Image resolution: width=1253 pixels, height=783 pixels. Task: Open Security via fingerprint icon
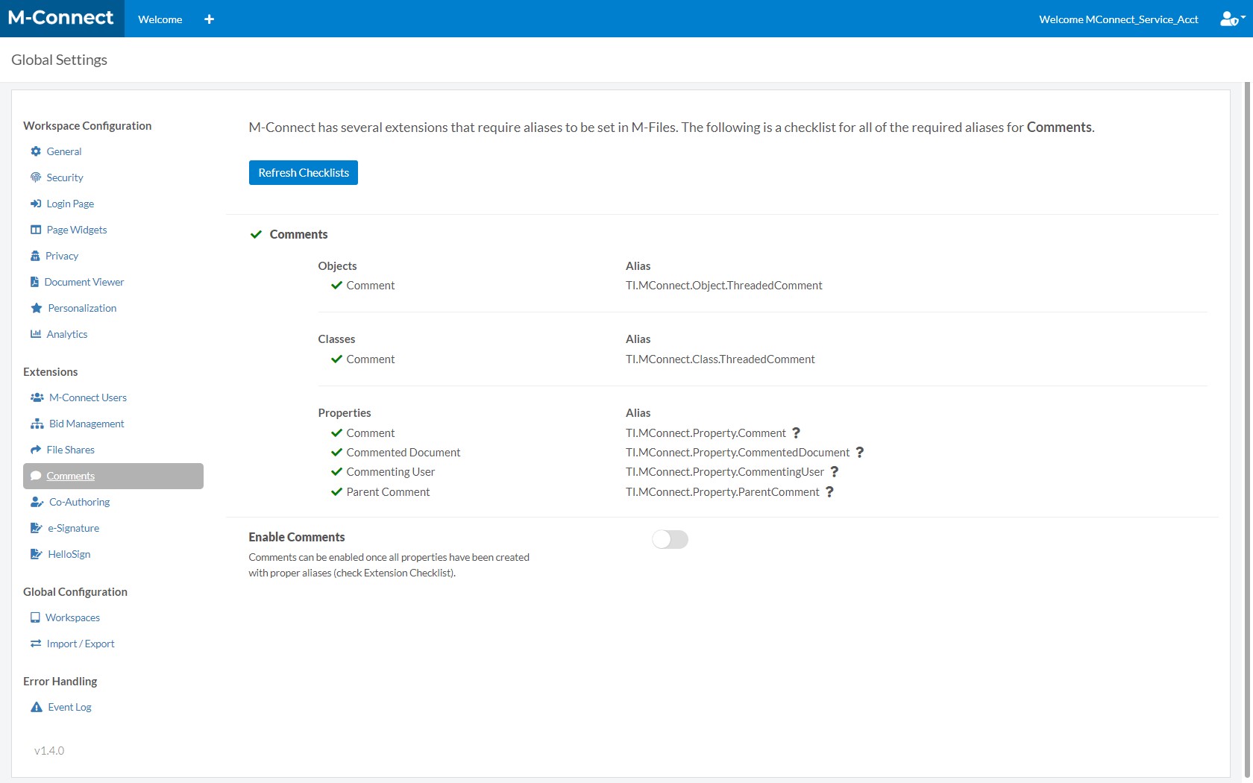(35, 177)
